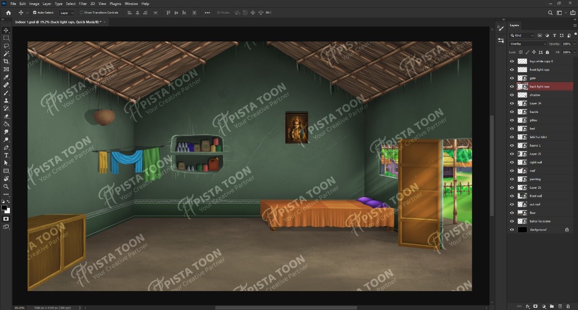Expand the Kind filter dropdown
Screen dimensions: 578x310
point(522,35)
